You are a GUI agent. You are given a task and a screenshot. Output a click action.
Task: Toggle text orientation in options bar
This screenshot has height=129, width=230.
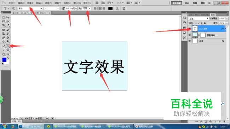click(x=13, y=8)
